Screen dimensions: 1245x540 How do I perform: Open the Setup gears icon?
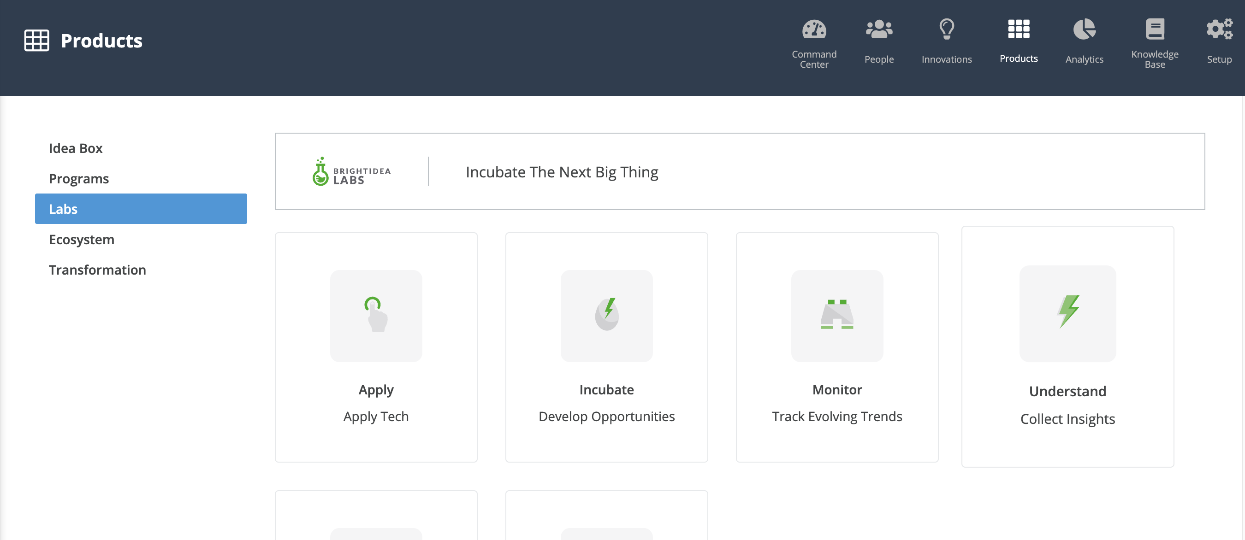point(1219,29)
